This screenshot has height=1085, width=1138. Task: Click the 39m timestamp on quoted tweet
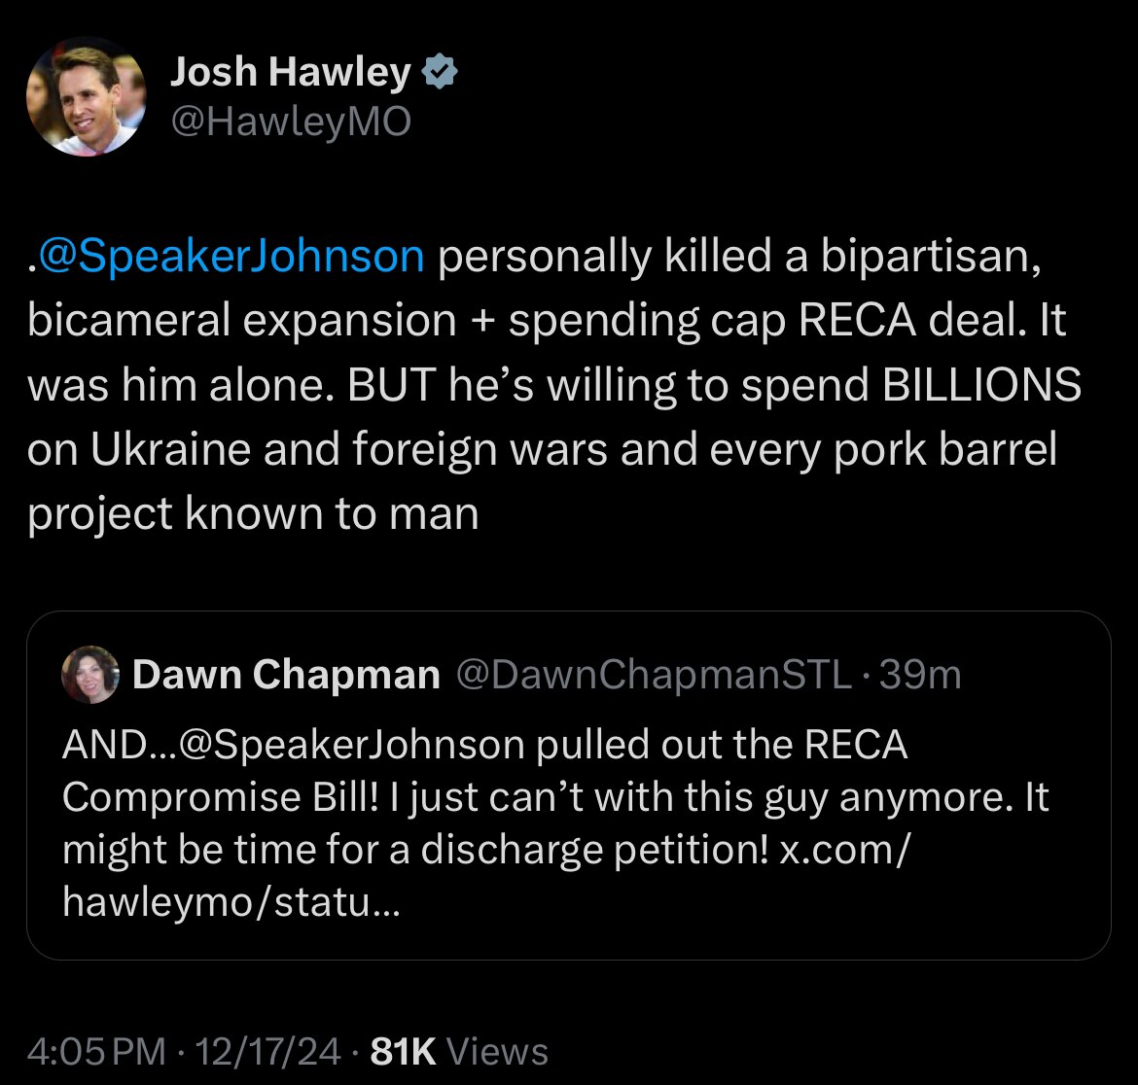(x=922, y=674)
